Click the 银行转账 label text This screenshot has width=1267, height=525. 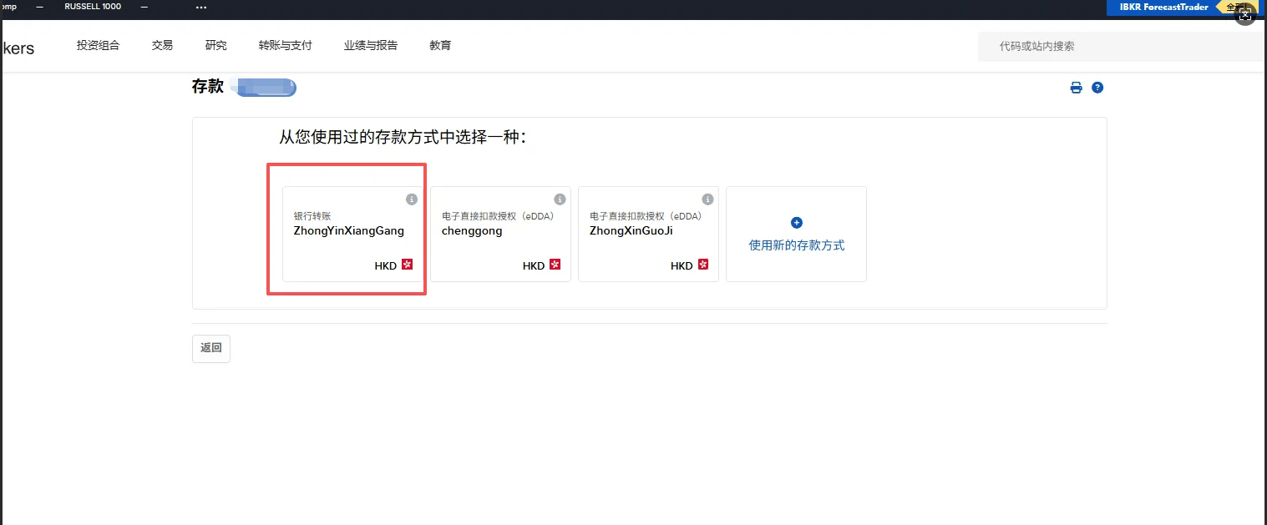tap(312, 216)
